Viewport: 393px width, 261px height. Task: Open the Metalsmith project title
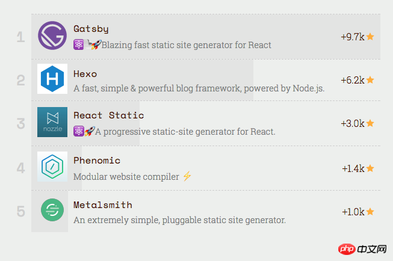click(x=103, y=205)
